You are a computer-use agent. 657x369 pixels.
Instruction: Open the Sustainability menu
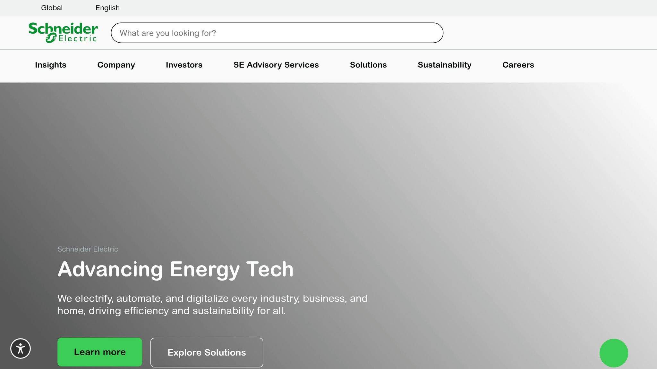click(x=445, y=65)
